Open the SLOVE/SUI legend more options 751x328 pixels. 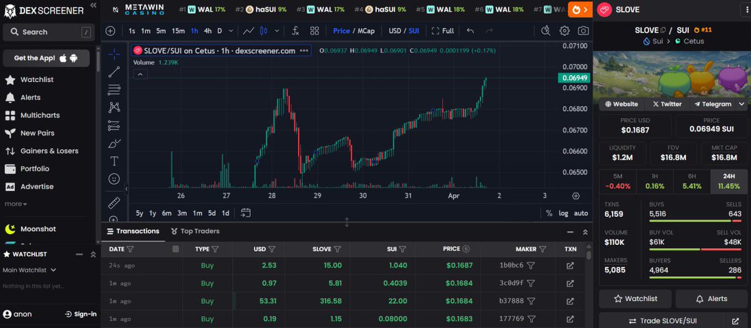click(x=304, y=51)
